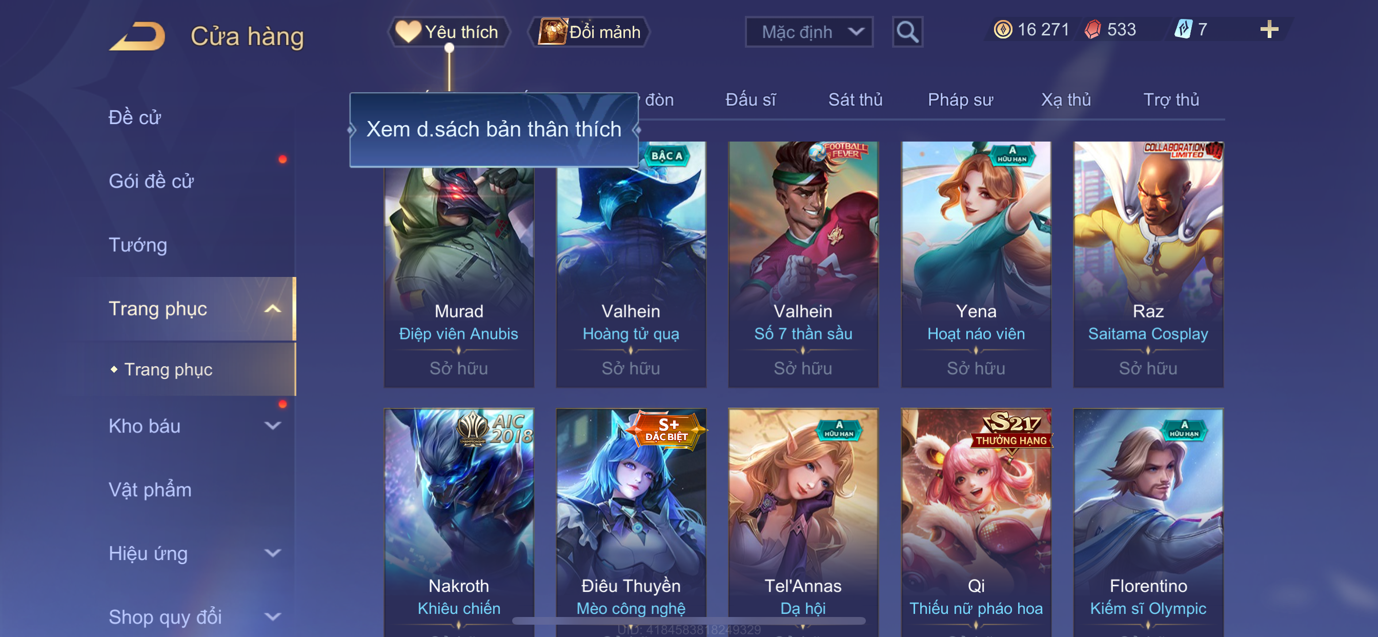Switch to the Sát thủ tab

click(856, 100)
